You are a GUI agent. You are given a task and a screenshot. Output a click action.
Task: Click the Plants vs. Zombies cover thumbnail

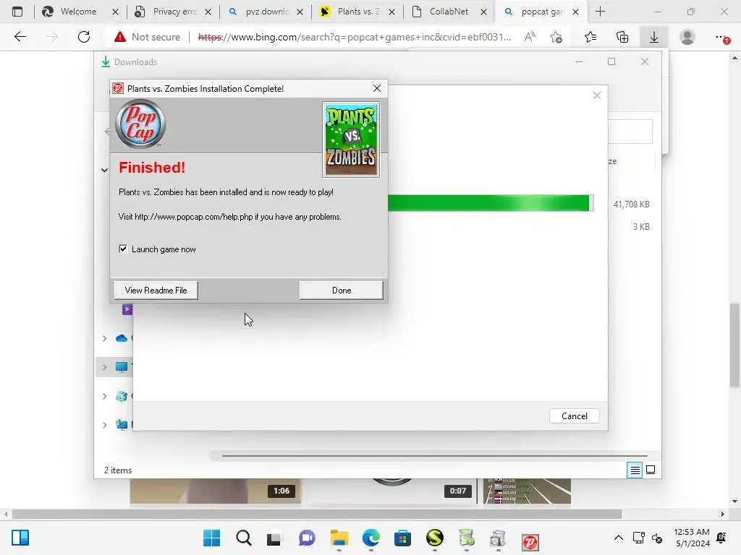pos(351,139)
